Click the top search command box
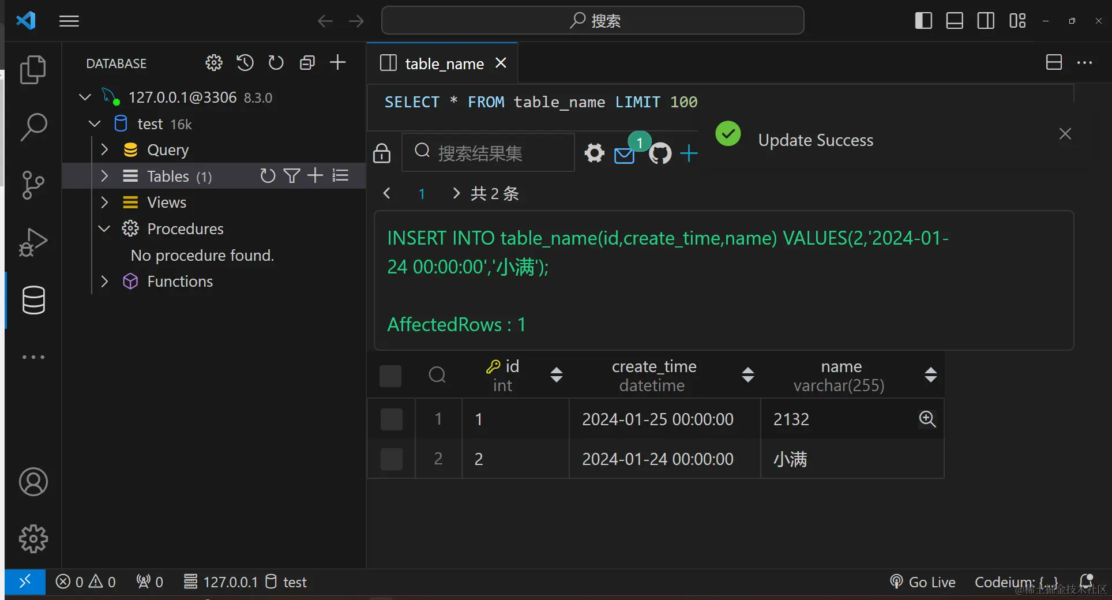 [593, 21]
